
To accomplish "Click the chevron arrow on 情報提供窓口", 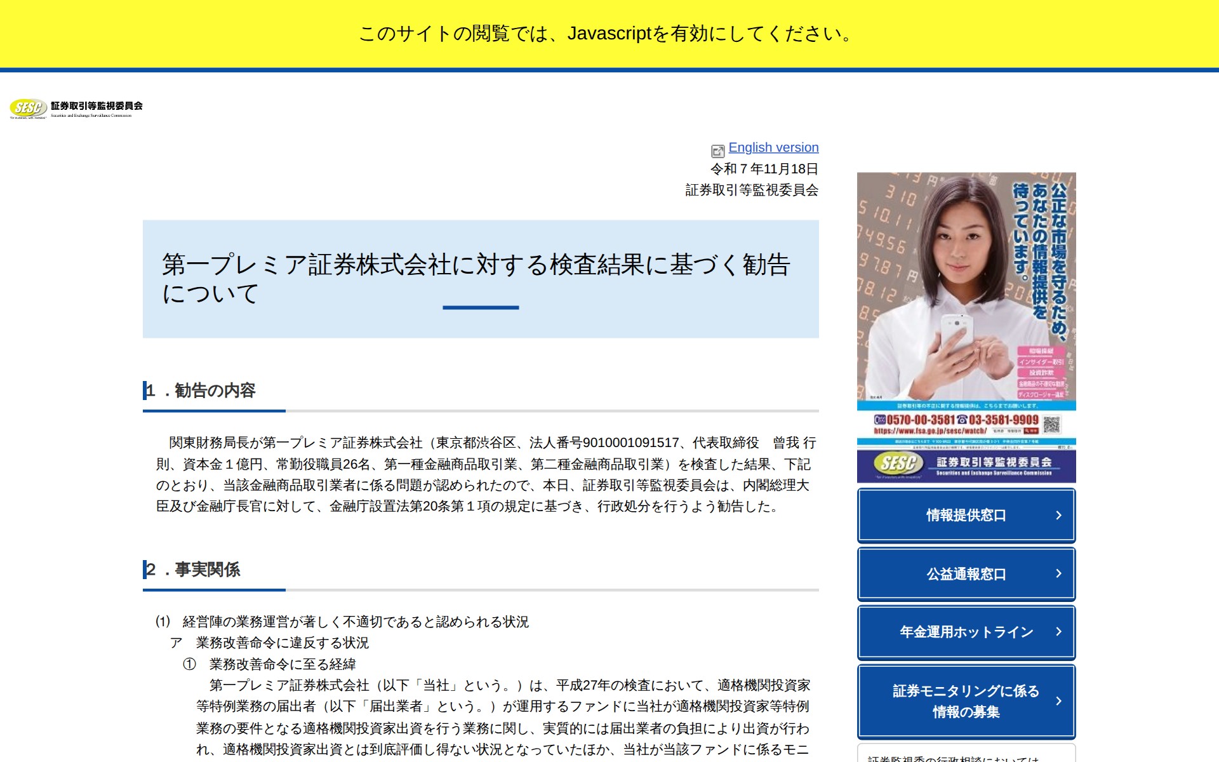I will [1058, 515].
